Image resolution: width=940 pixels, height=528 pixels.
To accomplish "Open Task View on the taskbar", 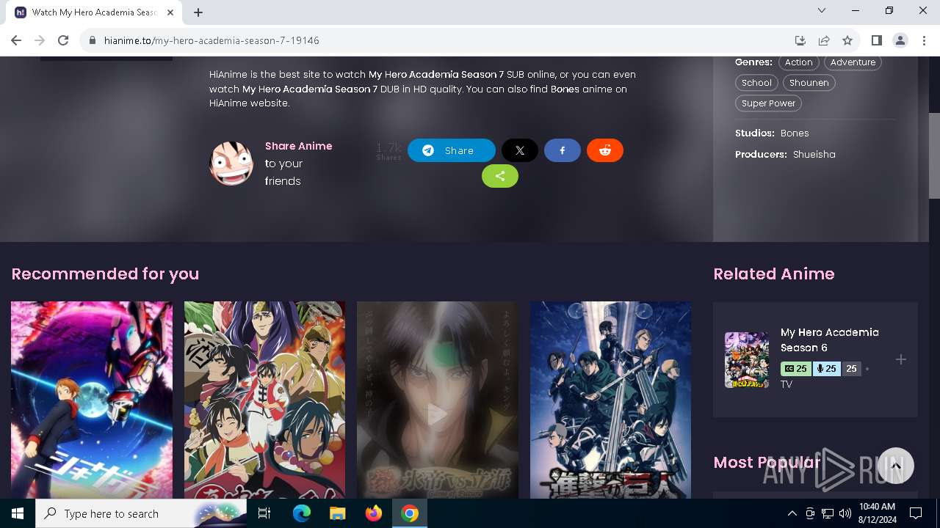I will pos(264,513).
